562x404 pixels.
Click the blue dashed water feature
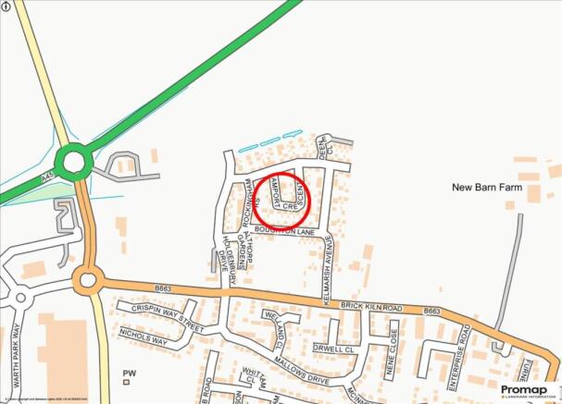pyautogui.click(x=270, y=141)
